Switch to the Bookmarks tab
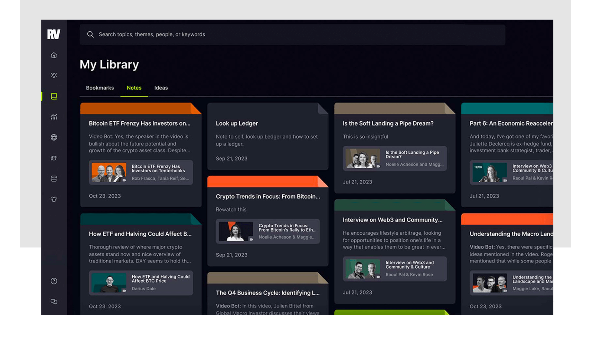591x345 pixels. [x=100, y=88]
